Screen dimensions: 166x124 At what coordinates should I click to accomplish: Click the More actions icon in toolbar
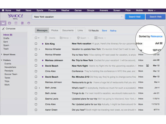(x=96, y=38)
